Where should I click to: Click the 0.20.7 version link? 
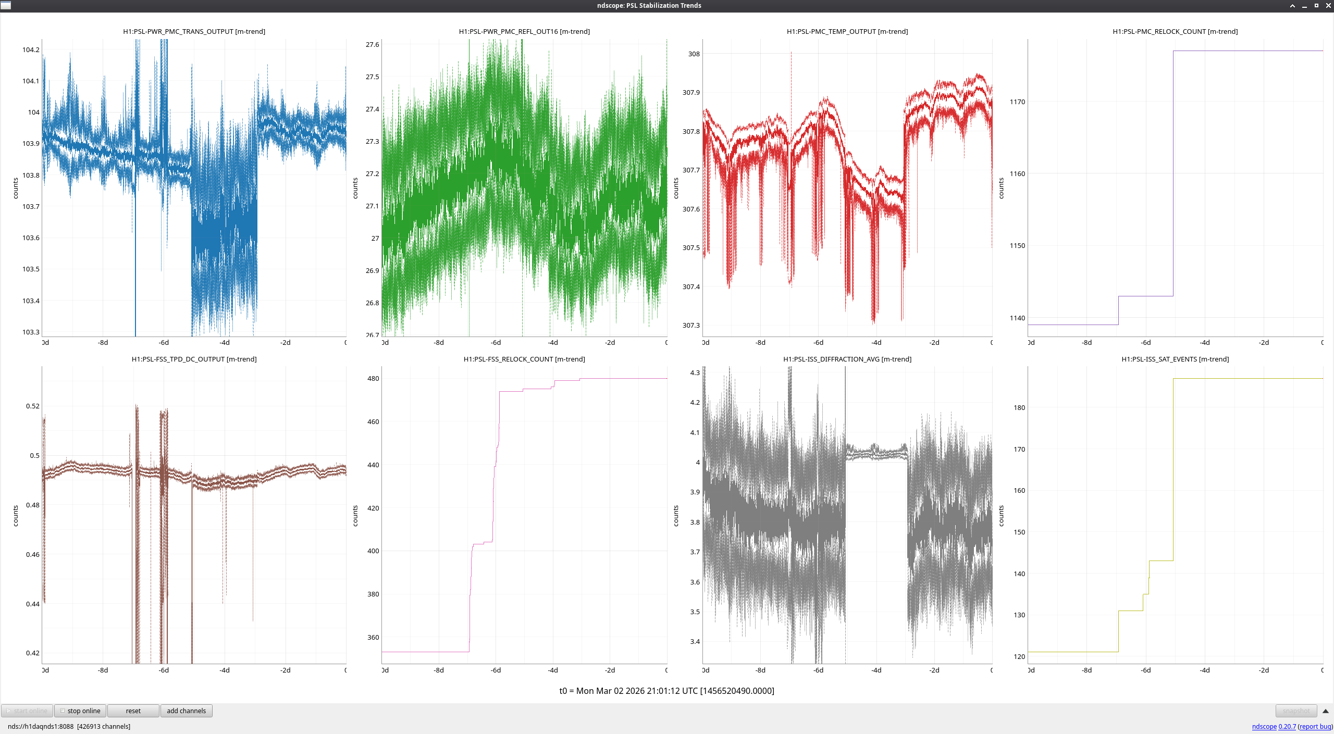pyautogui.click(x=1287, y=726)
